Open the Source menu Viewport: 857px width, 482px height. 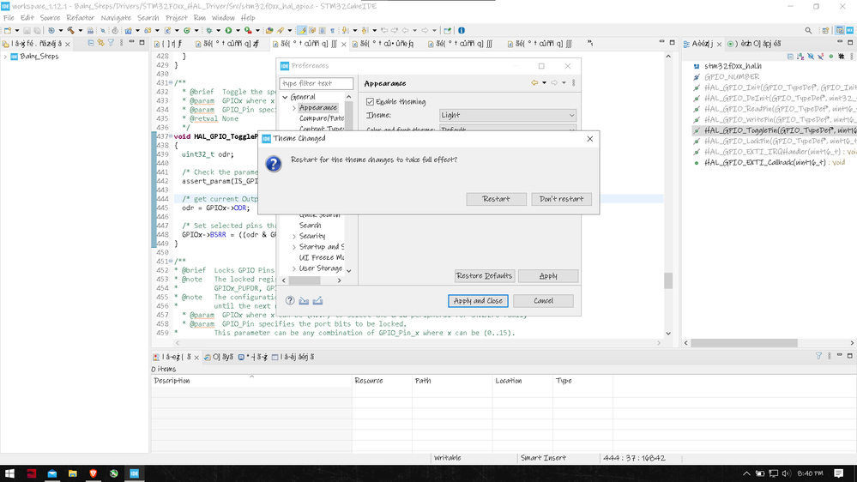50,17
